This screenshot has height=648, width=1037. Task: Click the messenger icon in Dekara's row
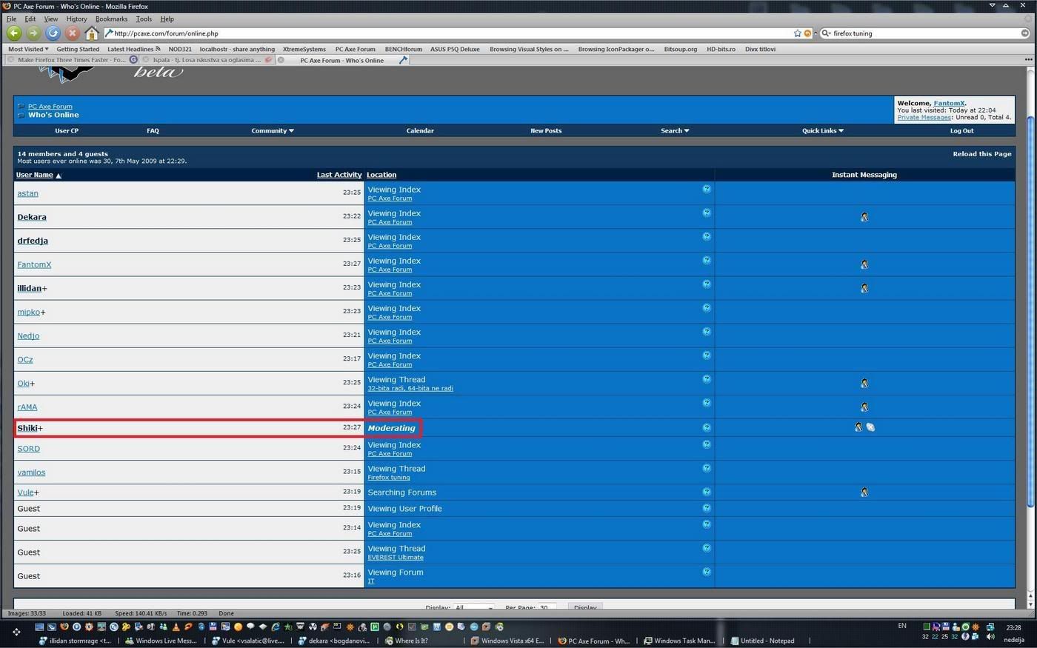(864, 217)
